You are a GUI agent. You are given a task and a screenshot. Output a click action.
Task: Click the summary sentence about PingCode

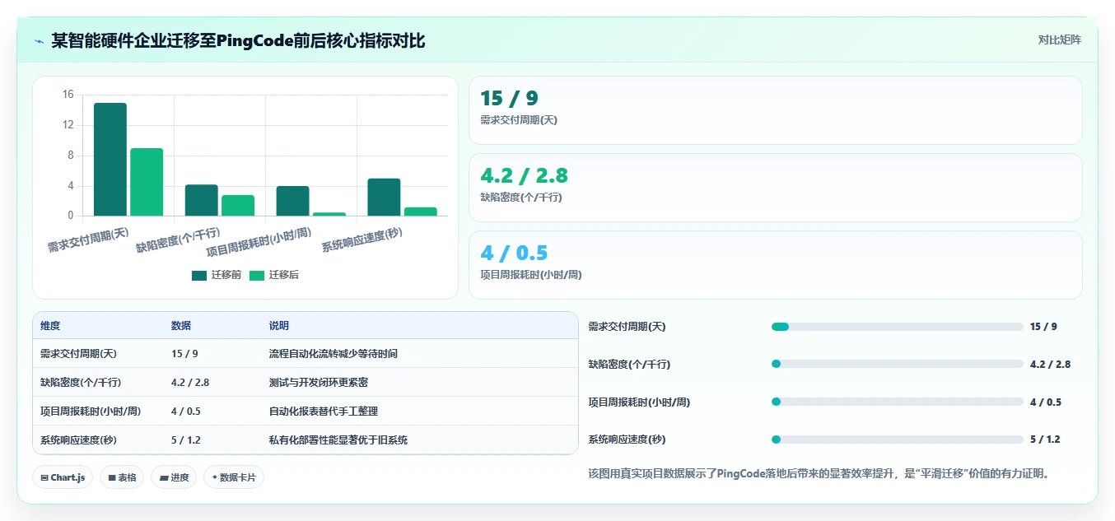820,474
